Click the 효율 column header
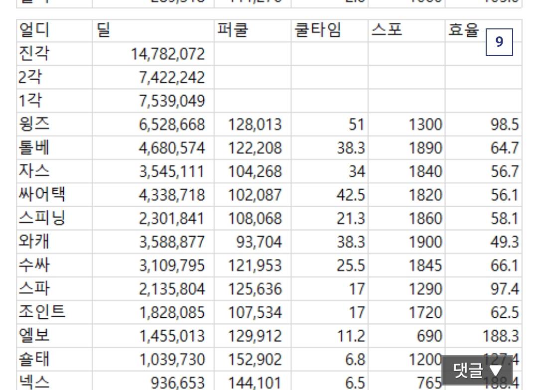The image size is (538, 390). pos(463,31)
